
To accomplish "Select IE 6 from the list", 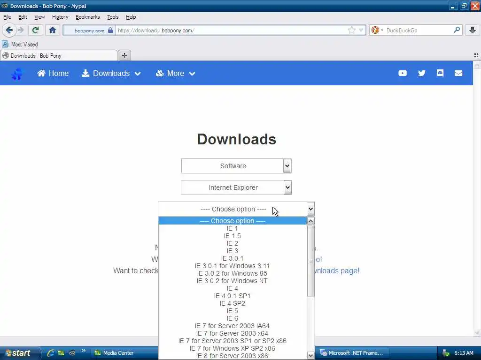I will [x=232, y=318].
